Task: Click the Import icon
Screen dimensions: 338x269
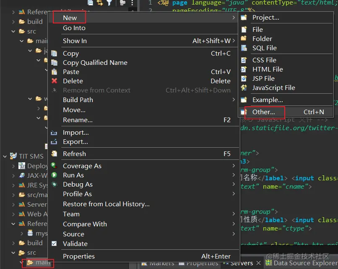Action: pos(54,133)
